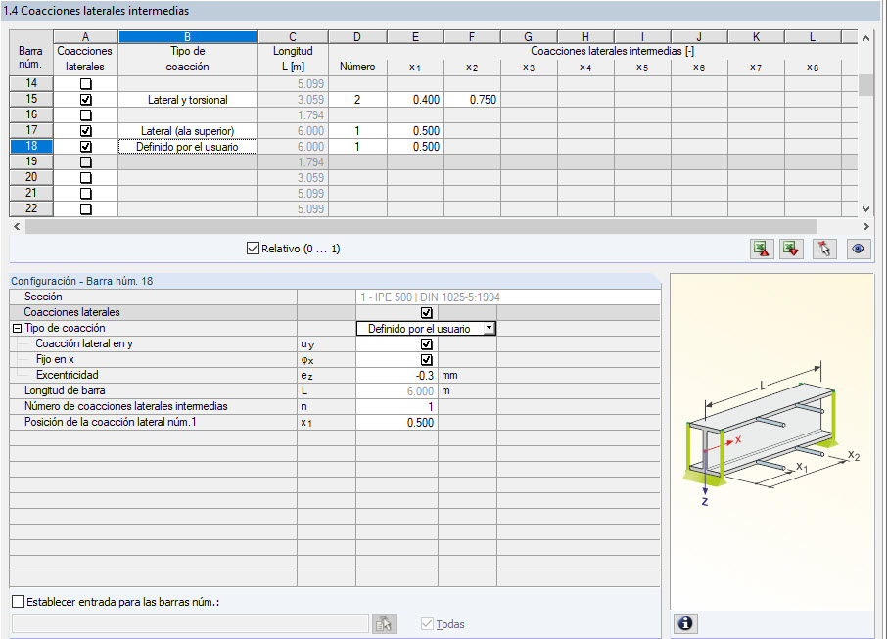The image size is (887, 639).
Task: Click the pick members icon beside input field
Action: [384, 623]
